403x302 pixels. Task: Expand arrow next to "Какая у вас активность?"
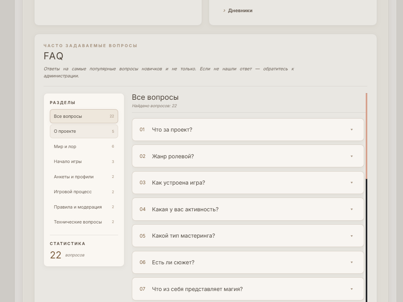pos(352,209)
